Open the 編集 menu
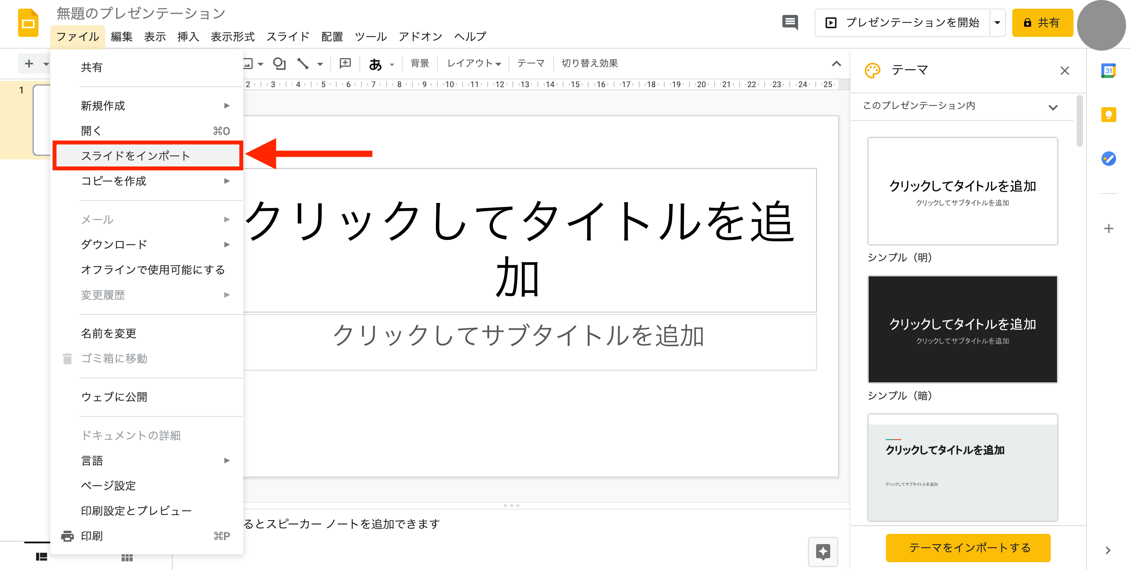Viewport: 1130px width, 570px height. (x=122, y=37)
